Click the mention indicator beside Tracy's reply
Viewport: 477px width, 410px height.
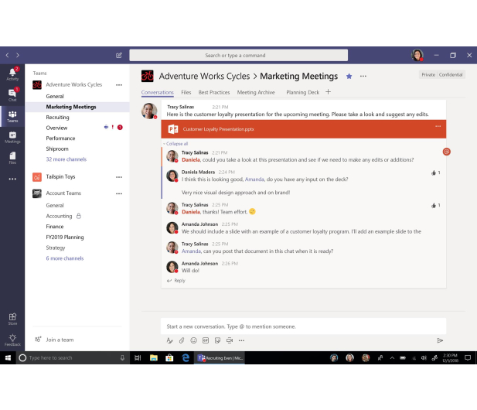pyautogui.click(x=447, y=152)
